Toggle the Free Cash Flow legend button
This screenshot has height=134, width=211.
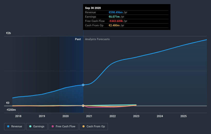pos(63,127)
